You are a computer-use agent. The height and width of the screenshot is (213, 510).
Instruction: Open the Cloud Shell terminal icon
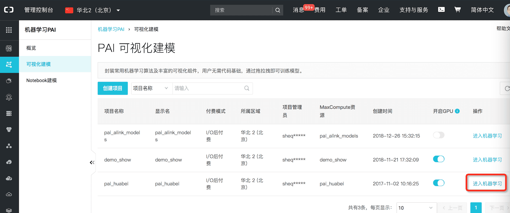[x=441, y=10]
